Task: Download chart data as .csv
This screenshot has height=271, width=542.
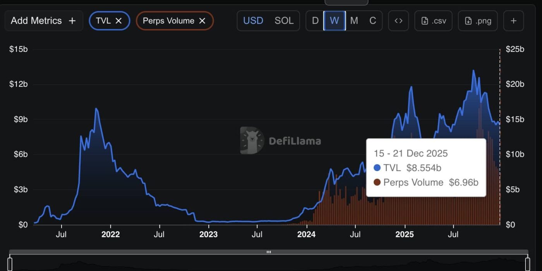Action: point(434,21)
